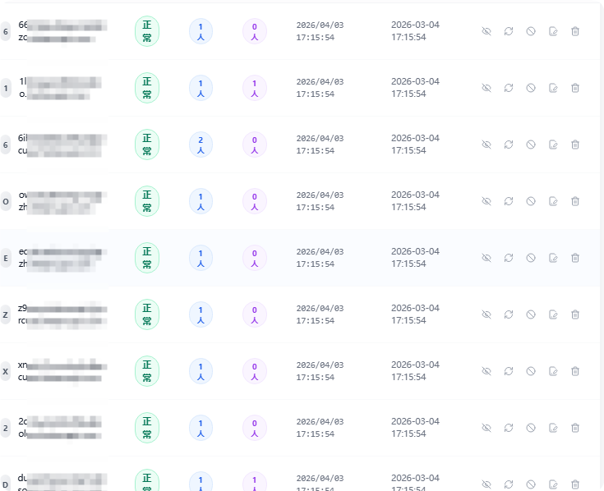This screenshot has width=604, height=491.
Task: Refresh the row with avatar letter Z
Action: click(509, 314)
